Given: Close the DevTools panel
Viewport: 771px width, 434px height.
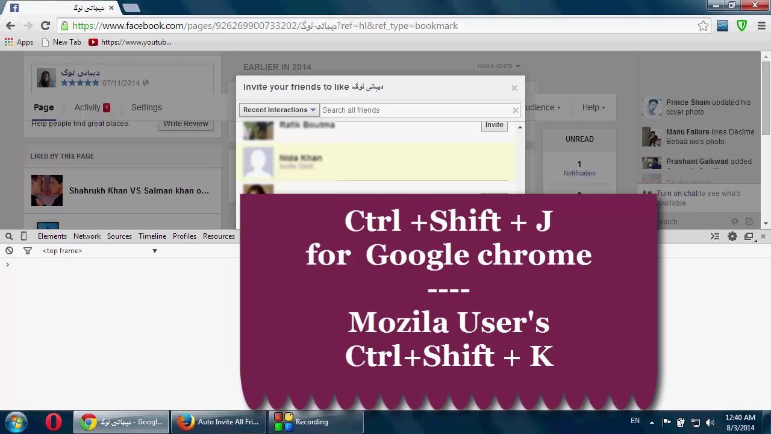Looking at the screenshot, I should [763, 236].
